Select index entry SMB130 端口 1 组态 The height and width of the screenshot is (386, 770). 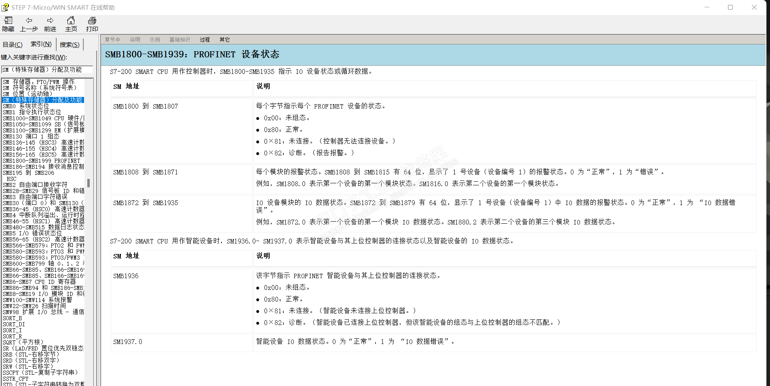(31, 136)
